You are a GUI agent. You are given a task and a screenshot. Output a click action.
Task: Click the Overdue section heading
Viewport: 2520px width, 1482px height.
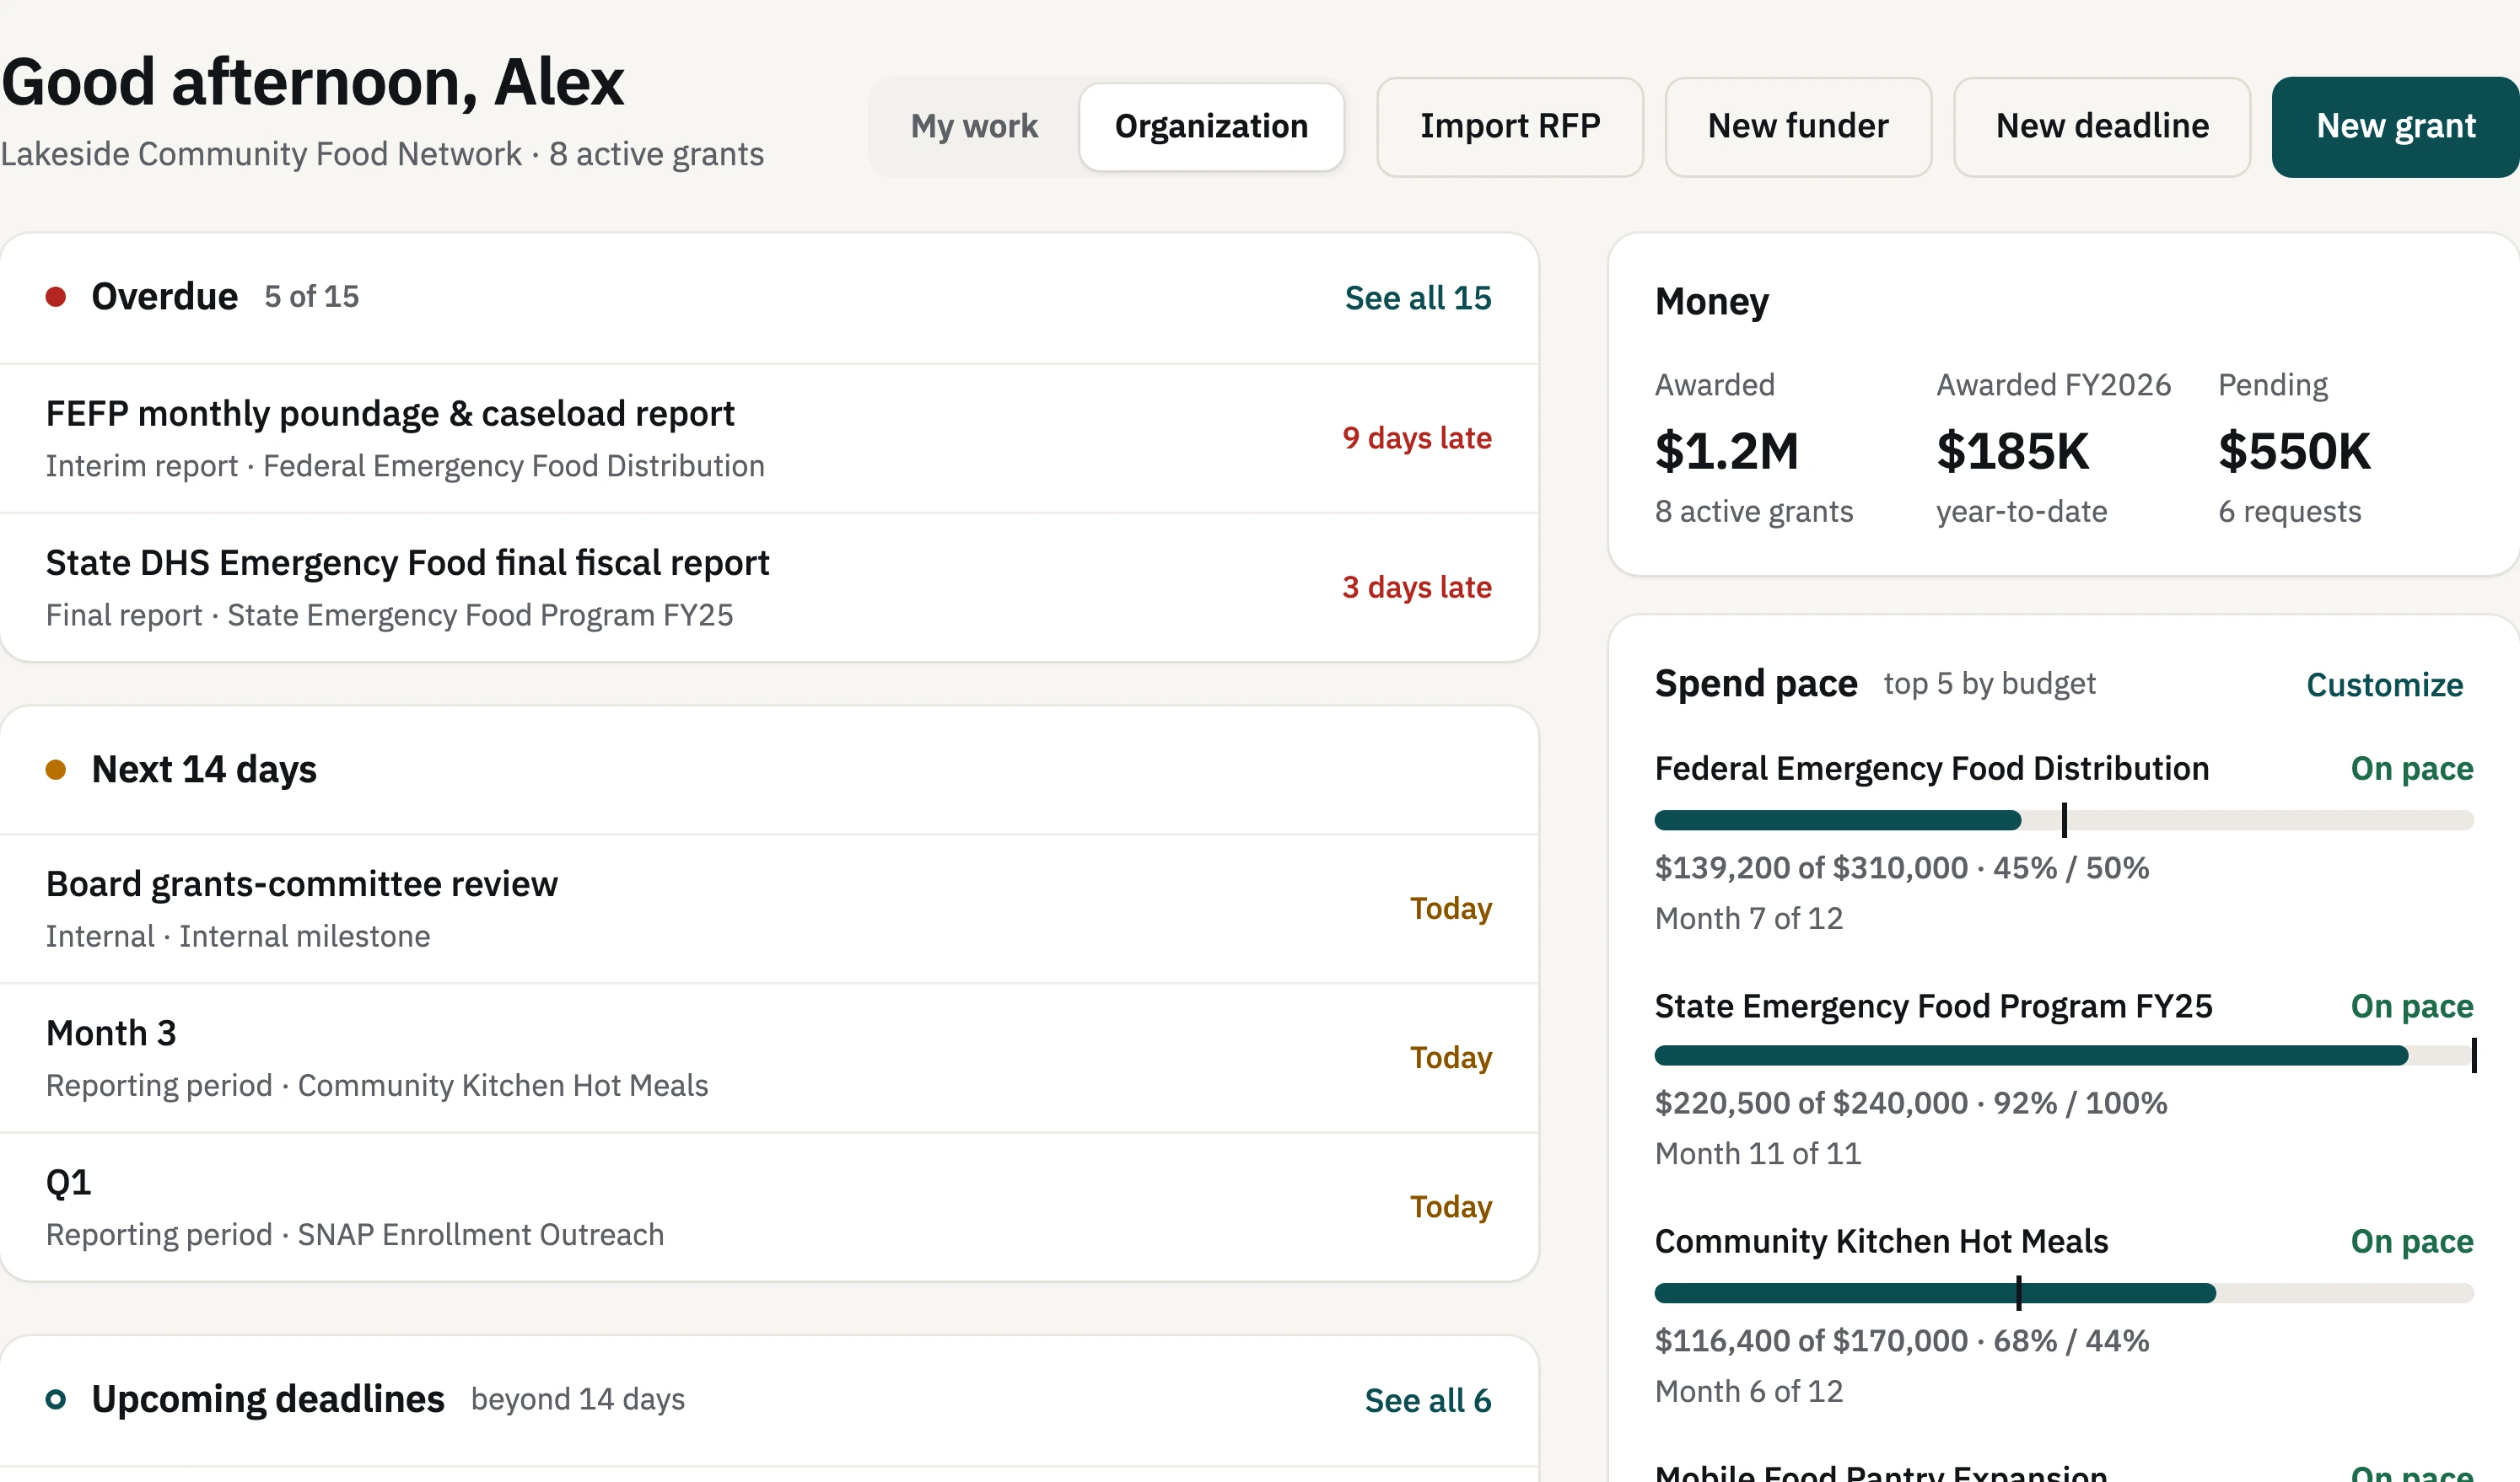tap(164, 297)
